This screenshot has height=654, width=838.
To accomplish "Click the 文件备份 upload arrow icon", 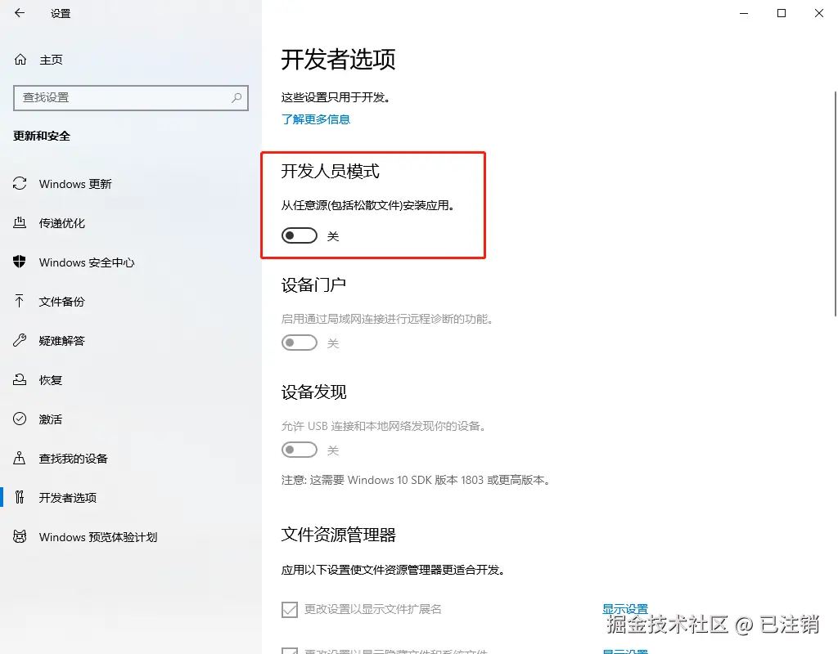I will pos(20,301).
